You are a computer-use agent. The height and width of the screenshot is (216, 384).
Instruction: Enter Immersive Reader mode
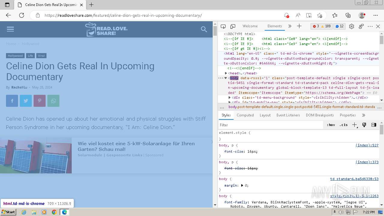[x=309, y=15]
